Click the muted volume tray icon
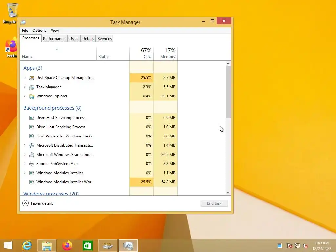The width and height of the screenshot is (336, 252). coord(305,246)
